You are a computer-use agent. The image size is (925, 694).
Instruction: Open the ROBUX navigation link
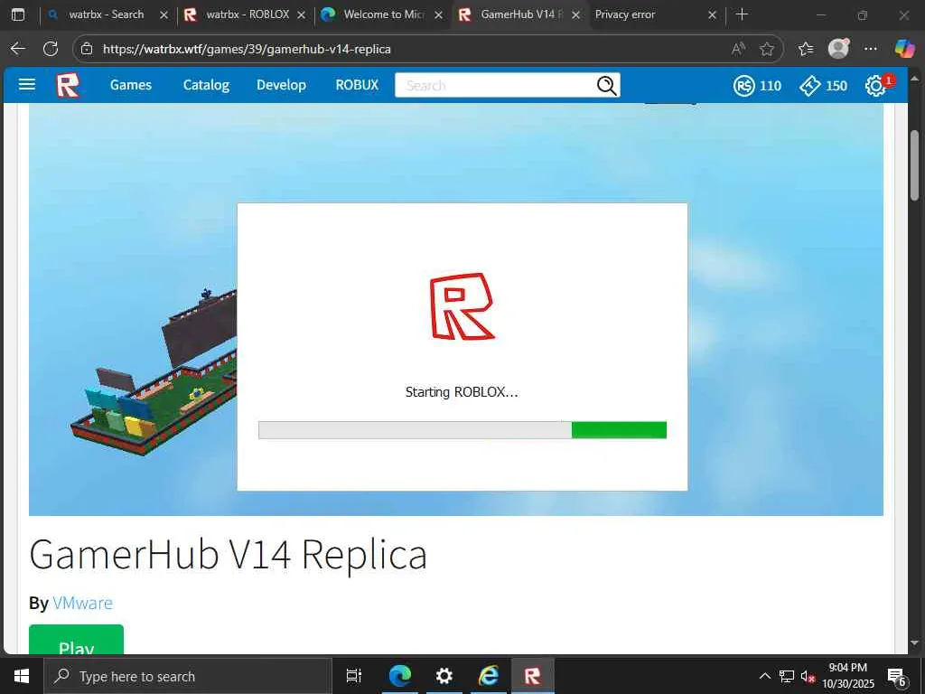[357, 85]
